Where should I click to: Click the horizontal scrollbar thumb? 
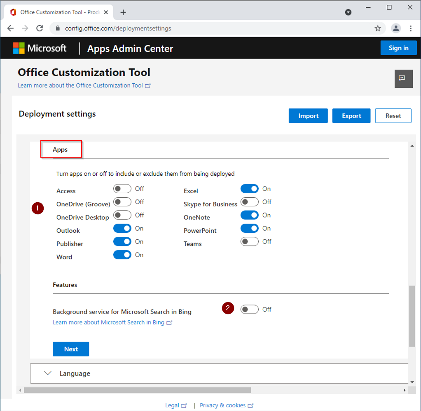pyautogui.click(x=138, y=390)
